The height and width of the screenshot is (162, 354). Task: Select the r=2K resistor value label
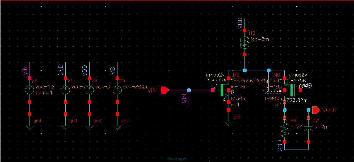coord(297,127)
